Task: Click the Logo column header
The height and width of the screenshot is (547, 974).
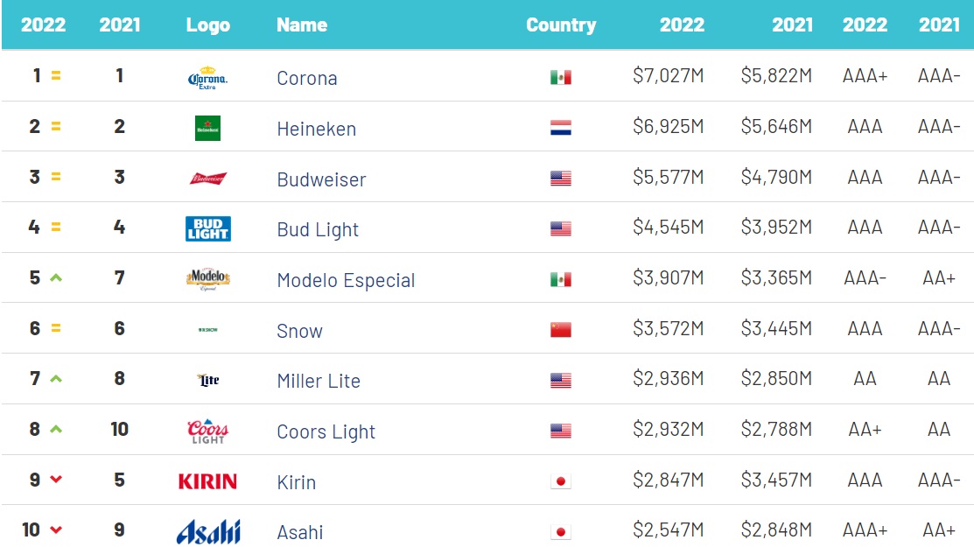Action: click(207, 25)
